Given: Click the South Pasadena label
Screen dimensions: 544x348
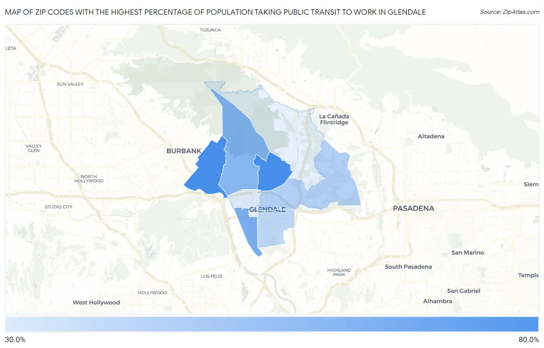Looking at the screenshot, I should [x=408, y=267].
